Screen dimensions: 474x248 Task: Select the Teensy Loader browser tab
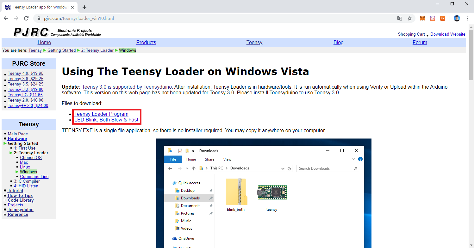point(40,7)
